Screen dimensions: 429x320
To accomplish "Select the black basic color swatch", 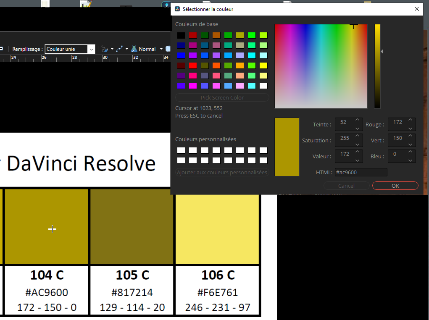I will coord(181,35).
